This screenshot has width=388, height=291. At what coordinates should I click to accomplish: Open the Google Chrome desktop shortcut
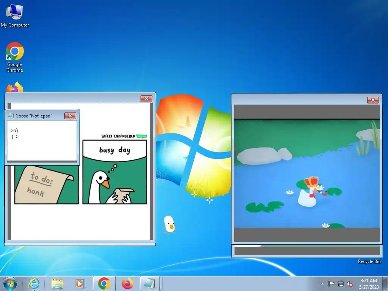coord(15,57)
